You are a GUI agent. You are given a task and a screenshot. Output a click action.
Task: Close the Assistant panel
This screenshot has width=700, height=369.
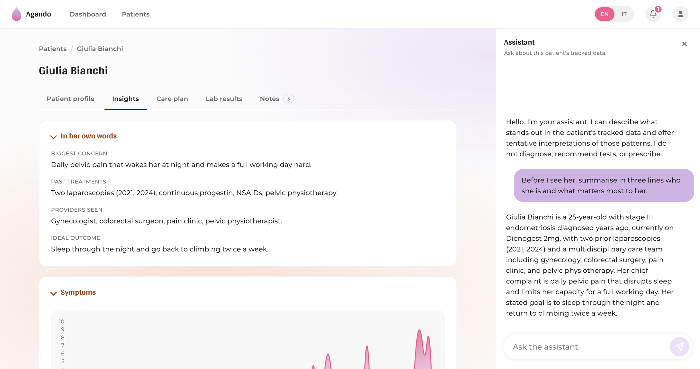click(x=684, y=44)
